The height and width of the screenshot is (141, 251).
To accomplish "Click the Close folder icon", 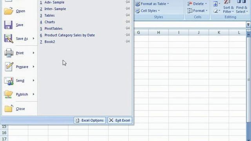I will click(9, 108).
